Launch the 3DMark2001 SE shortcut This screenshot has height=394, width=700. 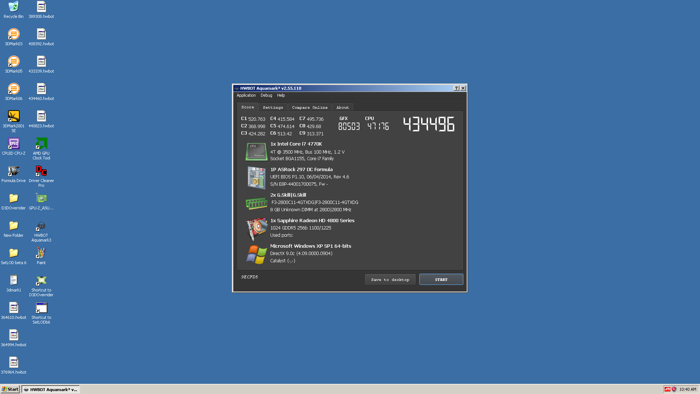point(13,121)
